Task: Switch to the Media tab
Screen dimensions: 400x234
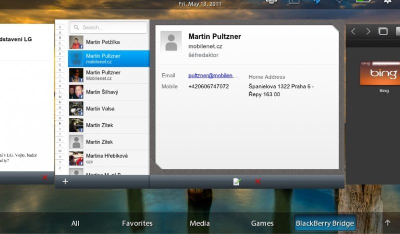Action: [x=199, y=224]
